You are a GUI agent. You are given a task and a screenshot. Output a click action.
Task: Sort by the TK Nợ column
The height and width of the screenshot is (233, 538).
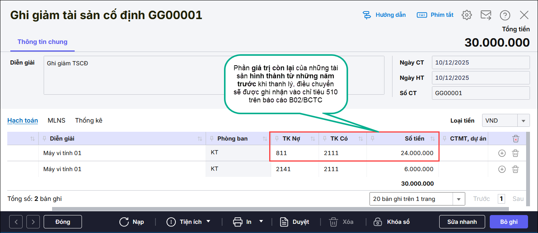click(x=313, y=139)
